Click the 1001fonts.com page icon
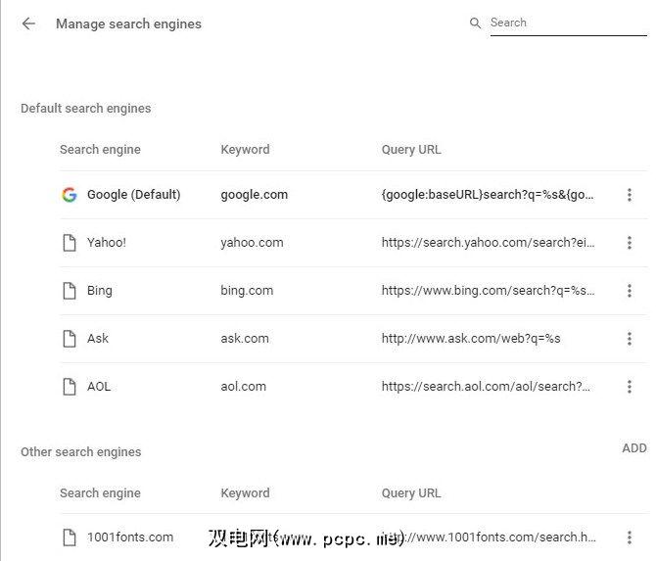Viewport: 656px width, 561px height. click(x=69, y=537)
